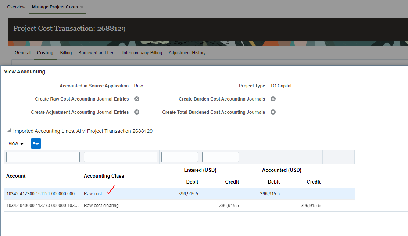
Task: Click status icon beside Create Adjustment Accounting Journal Entries
Action: click(x=136, y=112)
